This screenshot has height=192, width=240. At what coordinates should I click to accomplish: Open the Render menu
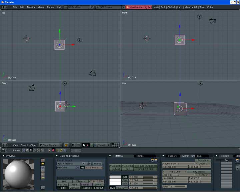[51, 7]
